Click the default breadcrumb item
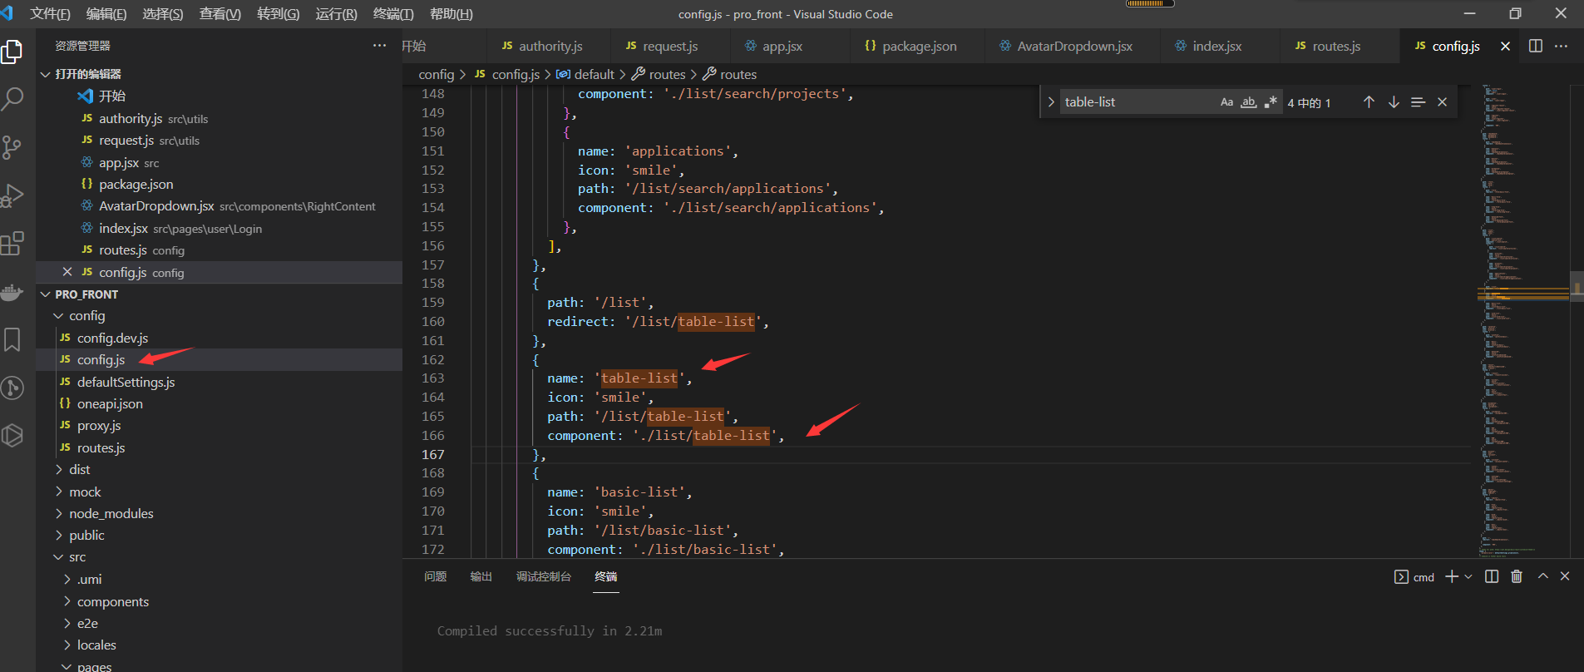1584x672 pixels. [586, 75]
